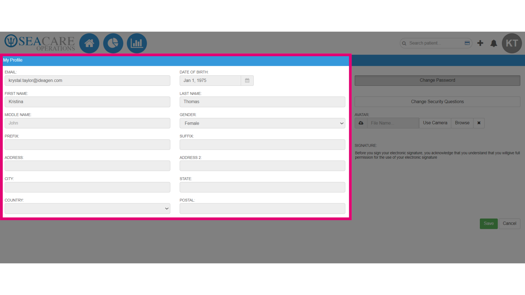Click the Date of Birth field
The image size is (525, 295).
point(210,81)
